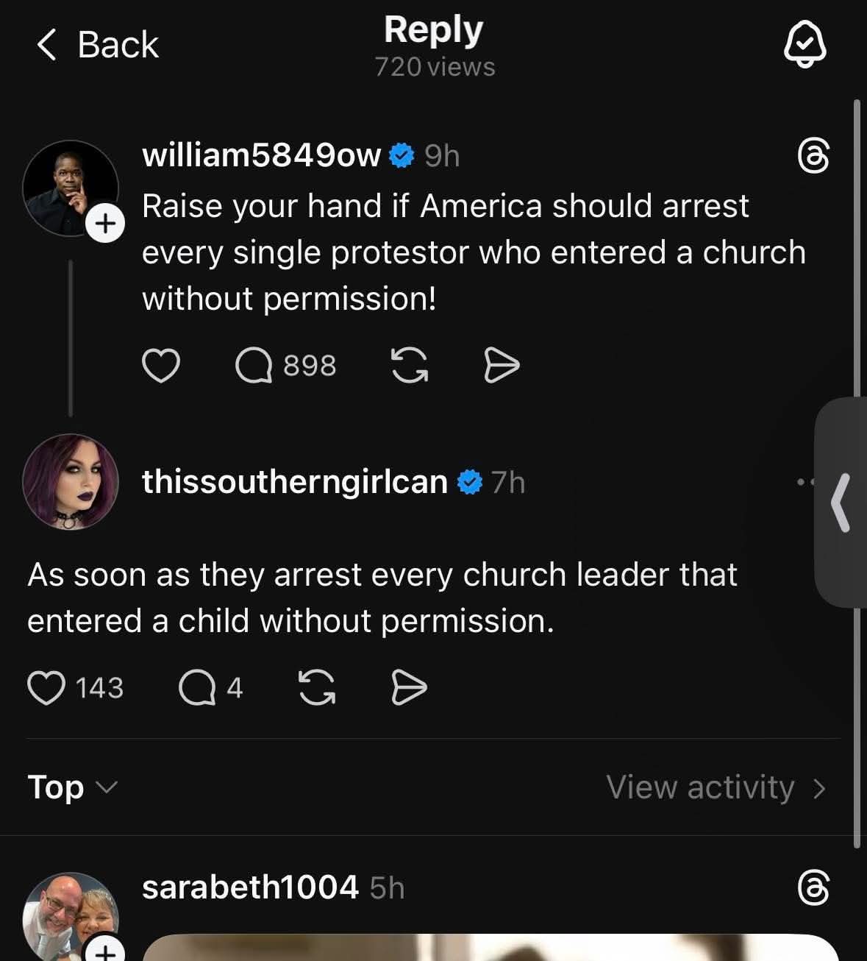Go Back to previous screen
Image resolution: width=867 pixels, height=961 pixels.
(97, 45)
